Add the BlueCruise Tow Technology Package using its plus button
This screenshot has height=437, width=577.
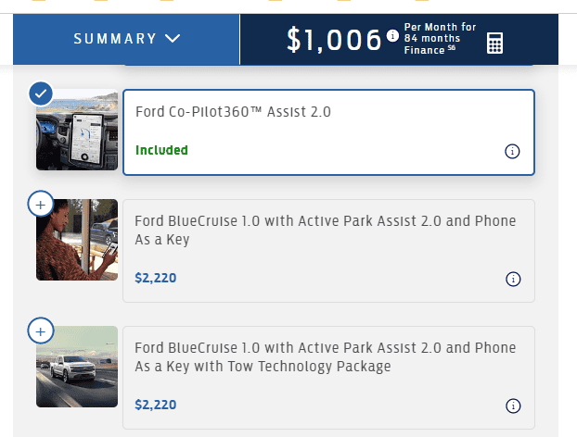[x=41, y=330]
